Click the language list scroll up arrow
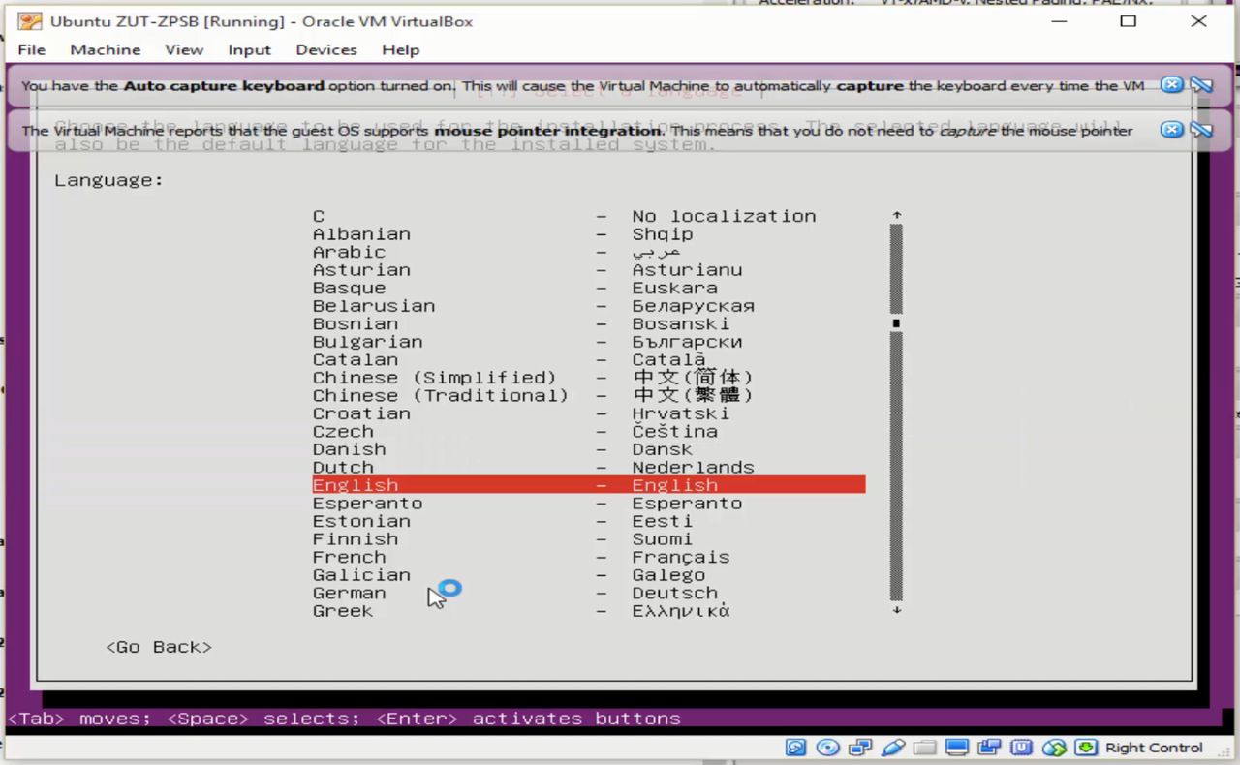Screen dimensions: 1240x765 point(897,216)
